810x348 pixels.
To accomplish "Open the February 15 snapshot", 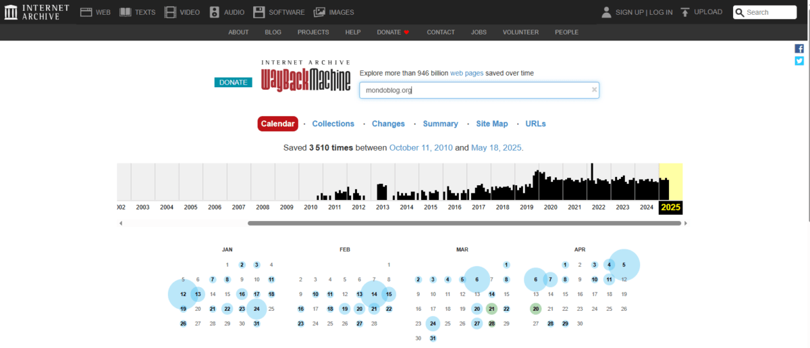I will (x=389, y=294).
